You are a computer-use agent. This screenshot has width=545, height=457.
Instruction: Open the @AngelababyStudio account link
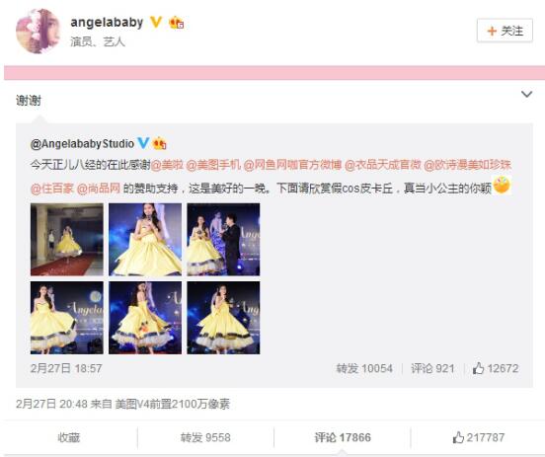(x=82, y=143)
